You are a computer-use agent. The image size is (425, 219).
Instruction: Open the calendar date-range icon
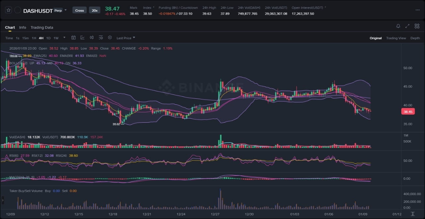point(73,38)
